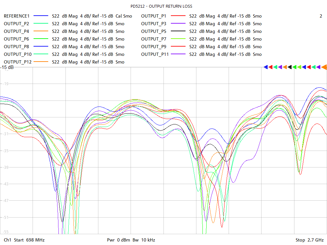Viewport: 327px width, 245px height.
Task: Click OUTPUT_P7 lime line color sample
Action: [x=178, y=39]
